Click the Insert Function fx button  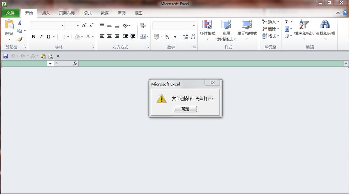tap(75, 64)
